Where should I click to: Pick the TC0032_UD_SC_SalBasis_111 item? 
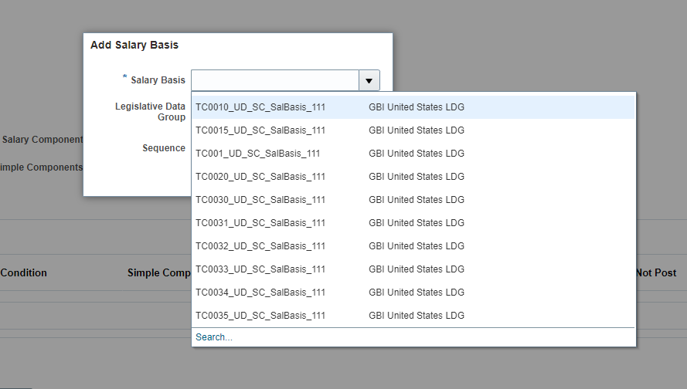coord(260,246)
